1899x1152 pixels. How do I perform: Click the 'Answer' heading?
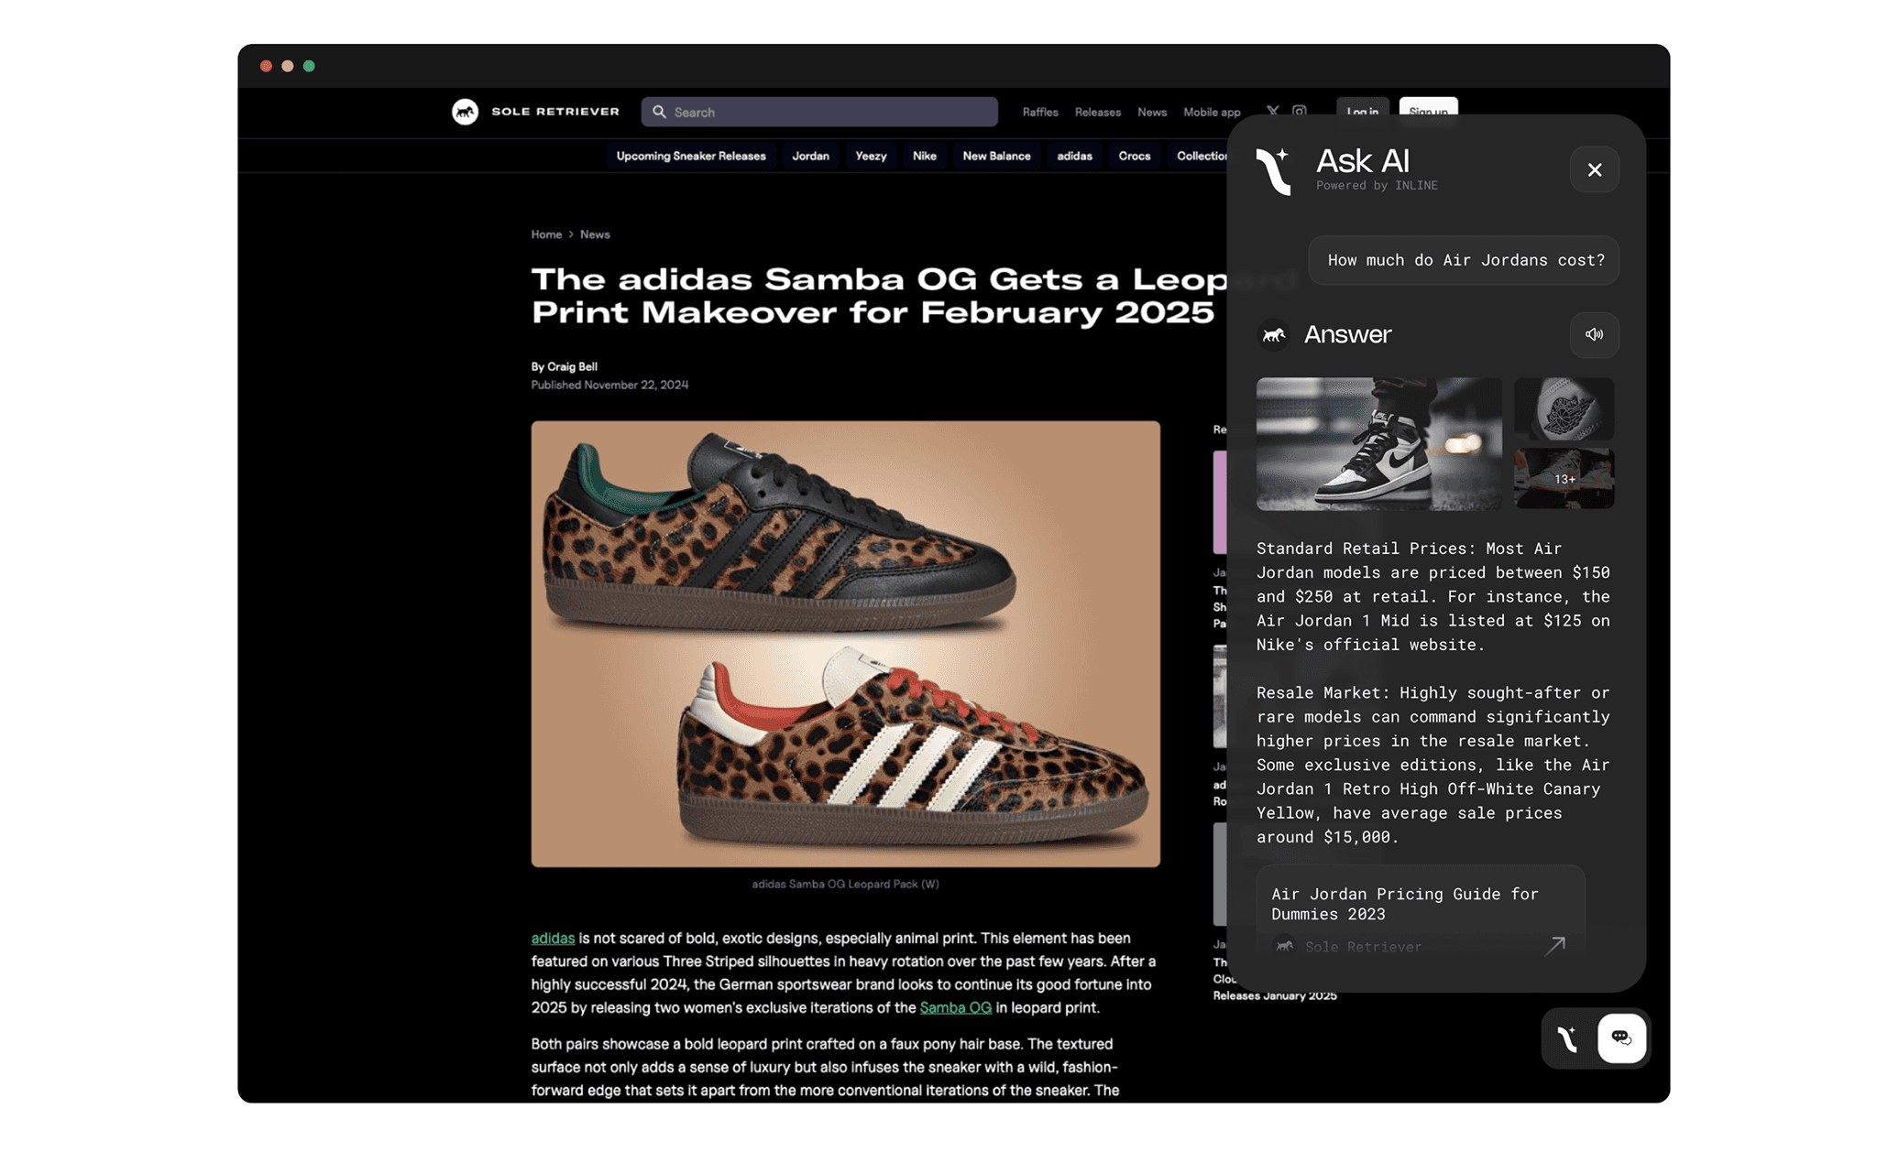tap(1347, 335)
